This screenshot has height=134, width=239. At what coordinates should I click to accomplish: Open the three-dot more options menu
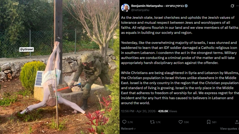coord(238,6)
